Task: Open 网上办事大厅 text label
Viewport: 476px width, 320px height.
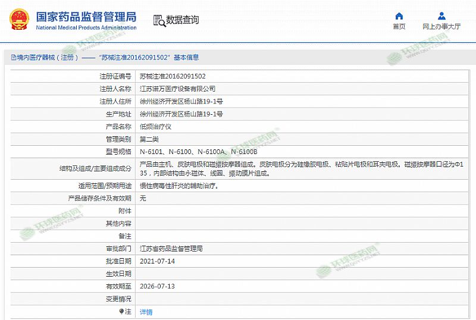Action: click(441, 27)
